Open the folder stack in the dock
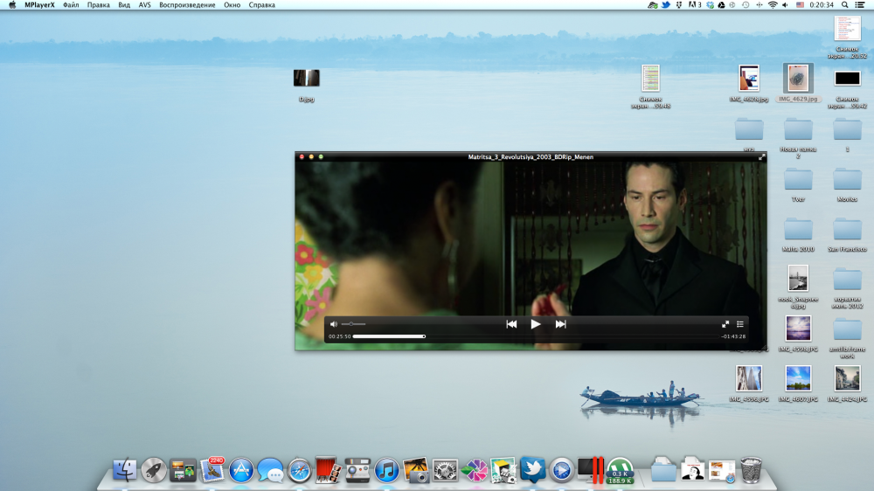The width and height of the screenshot is (874, 491). click(x=662, y=470)
